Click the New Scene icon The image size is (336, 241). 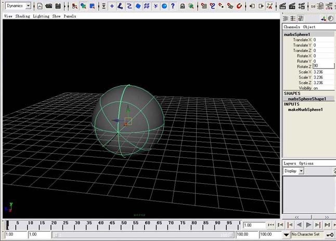click(40, 6)
